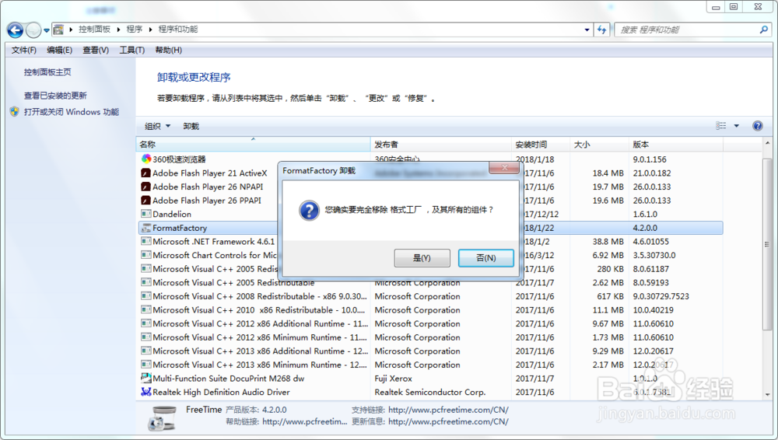This screenshot has width=778, height=440.
Task: Click the refresh button in address bar
Action: (602, 30)
